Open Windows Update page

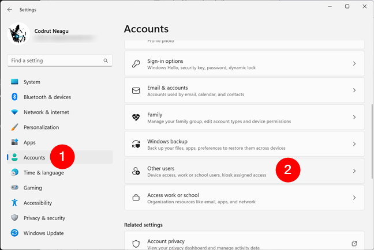[60, 233]
